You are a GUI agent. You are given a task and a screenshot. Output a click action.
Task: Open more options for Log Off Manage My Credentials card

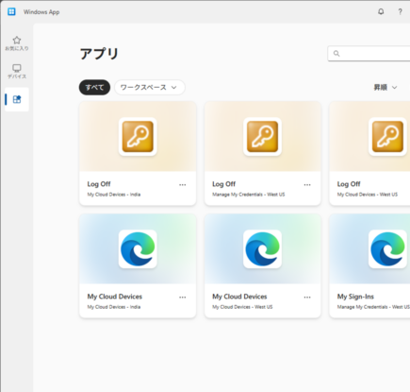(x=307, y=185)
